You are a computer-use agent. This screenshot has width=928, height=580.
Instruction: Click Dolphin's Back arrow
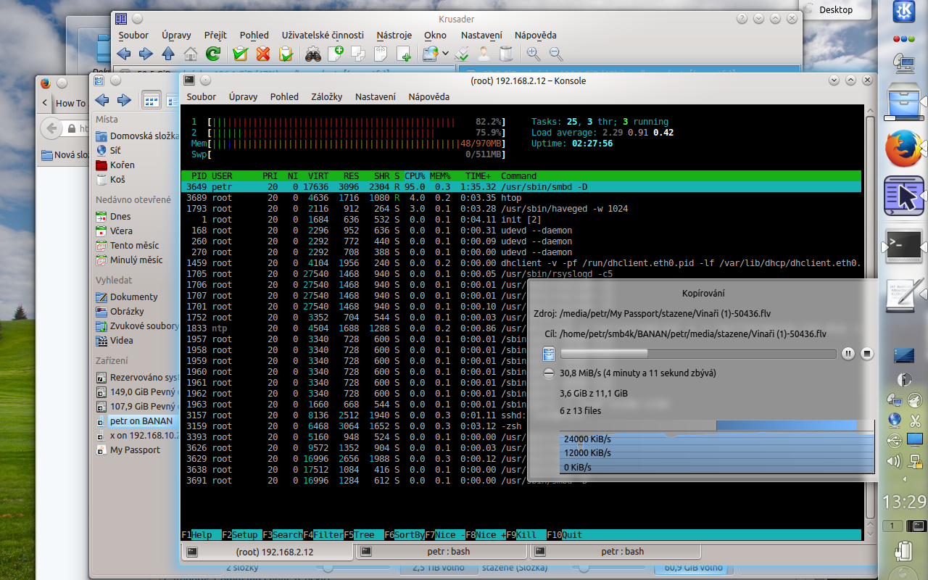pyautogui.click(x=102, y=100)
